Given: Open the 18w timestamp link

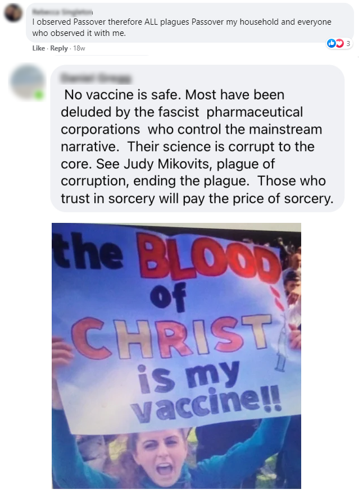Looking at the screenshot, I should 79,48.
